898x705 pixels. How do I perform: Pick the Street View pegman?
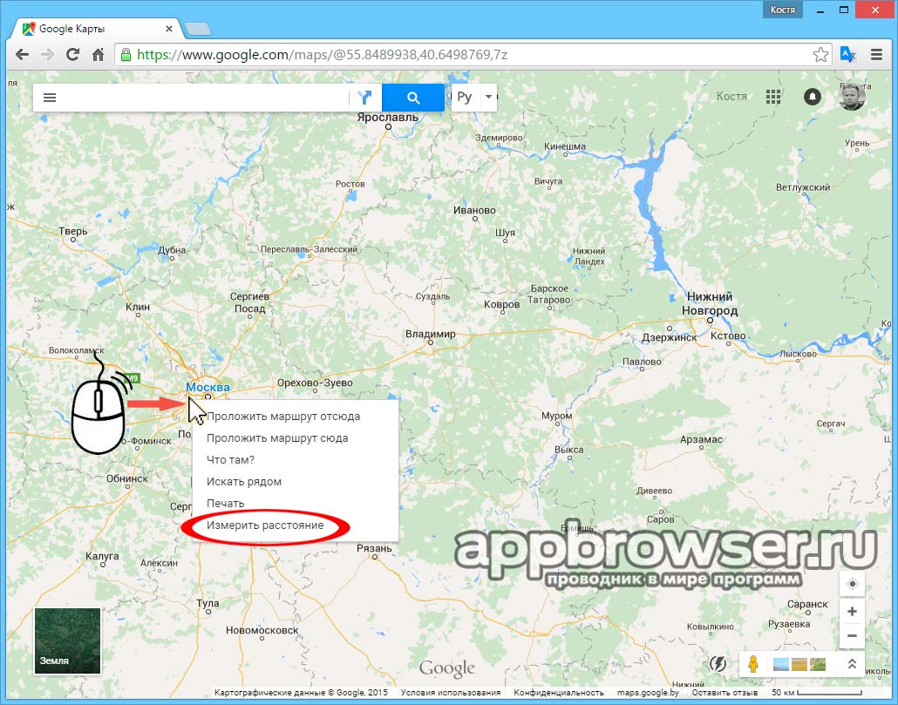(753, 664)
